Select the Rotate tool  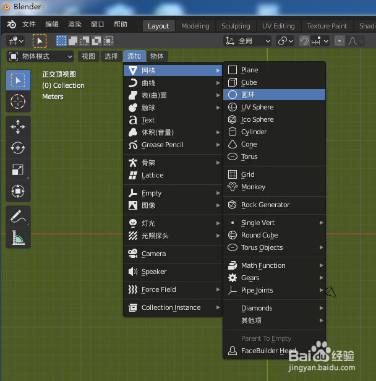(18, 148)
